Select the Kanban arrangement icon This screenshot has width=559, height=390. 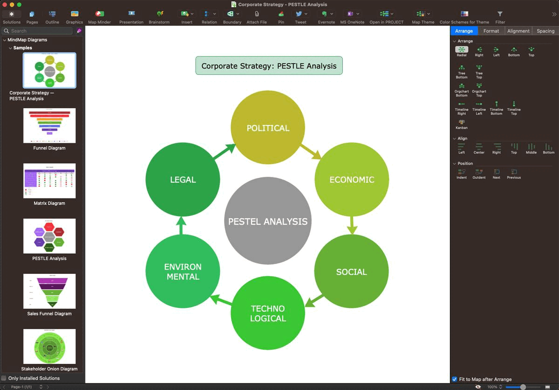coord(461,122)
